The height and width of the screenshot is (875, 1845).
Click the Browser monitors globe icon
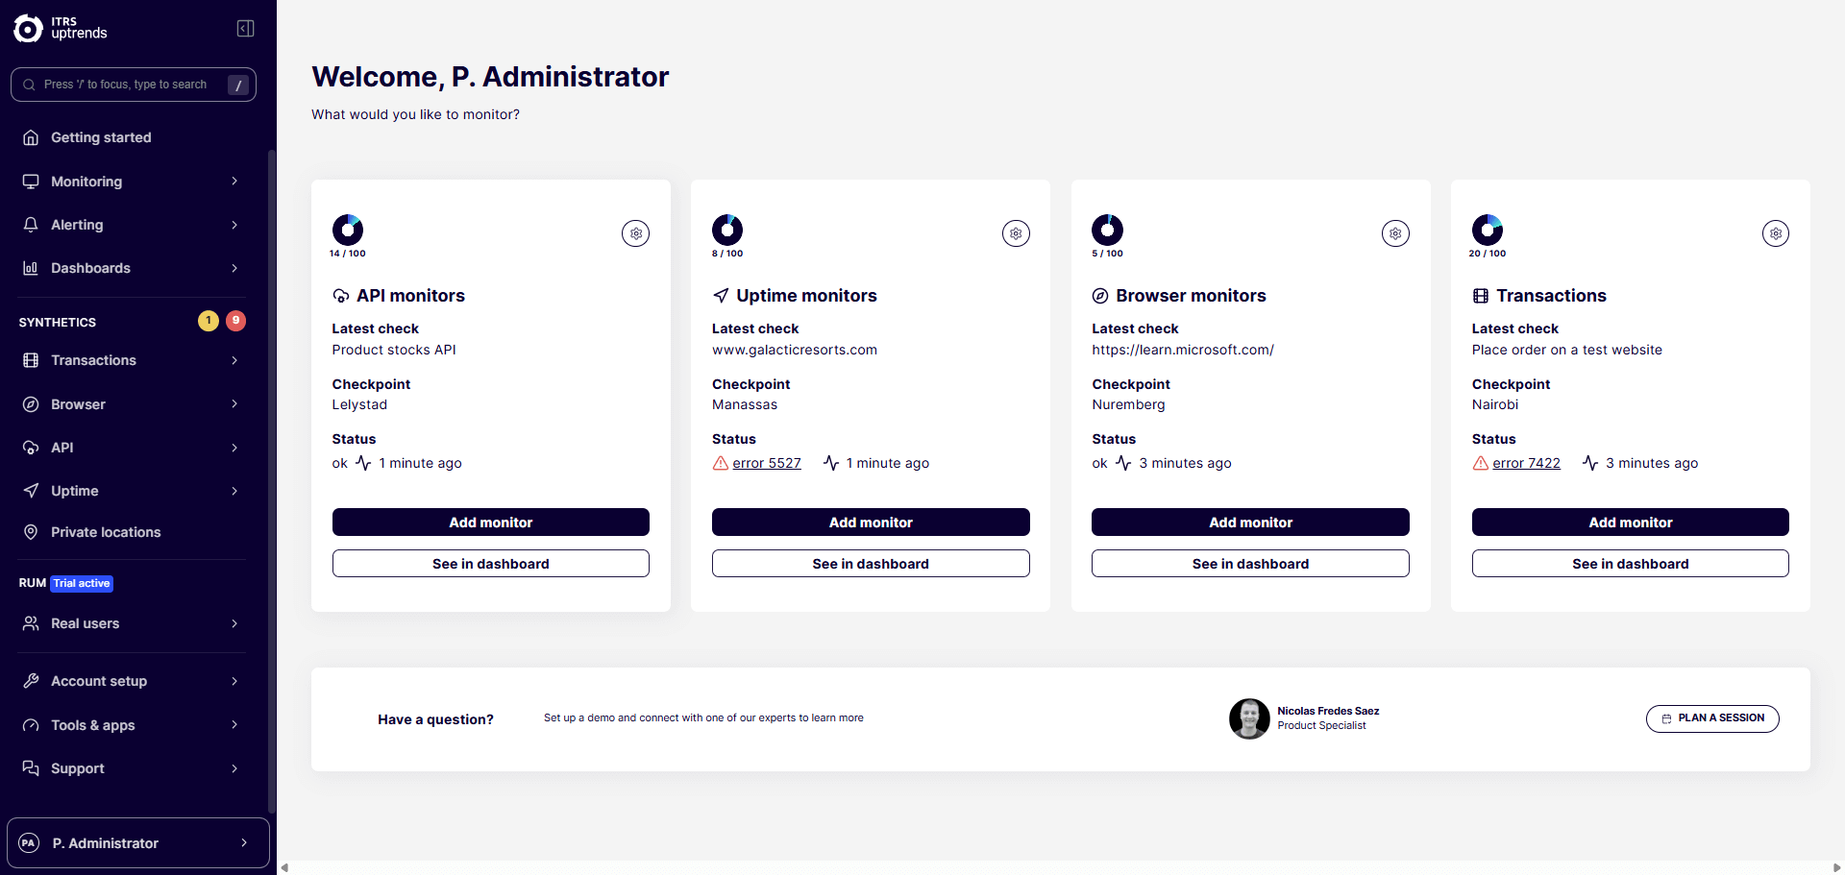pos(1100,296)
